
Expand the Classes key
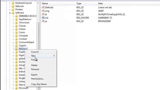point(13,26)
